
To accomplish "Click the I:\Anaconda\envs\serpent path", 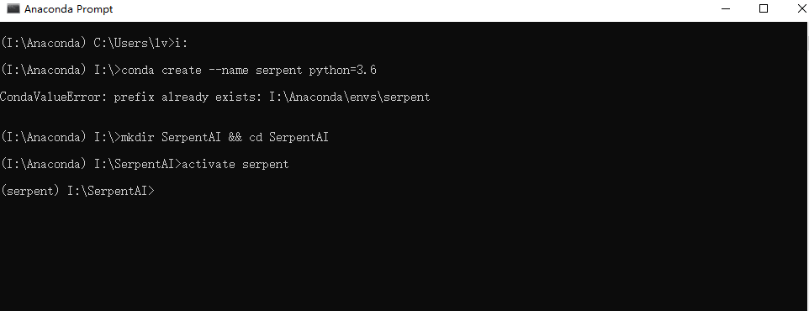I will (350, 97).
